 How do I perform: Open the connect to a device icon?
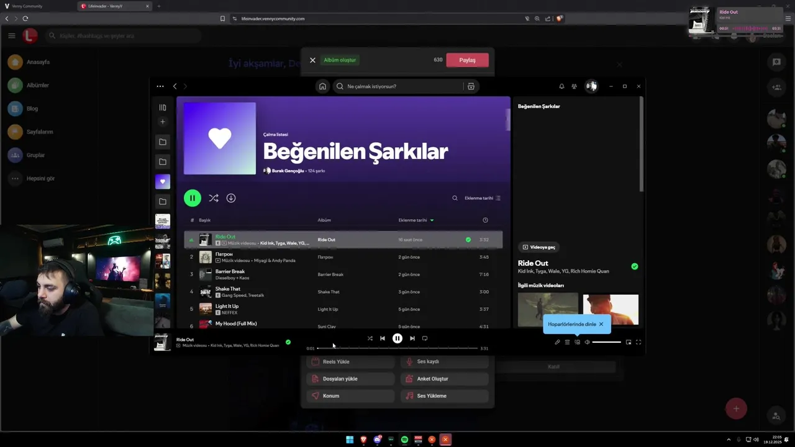pyautogui.click(x=577, y=342)
